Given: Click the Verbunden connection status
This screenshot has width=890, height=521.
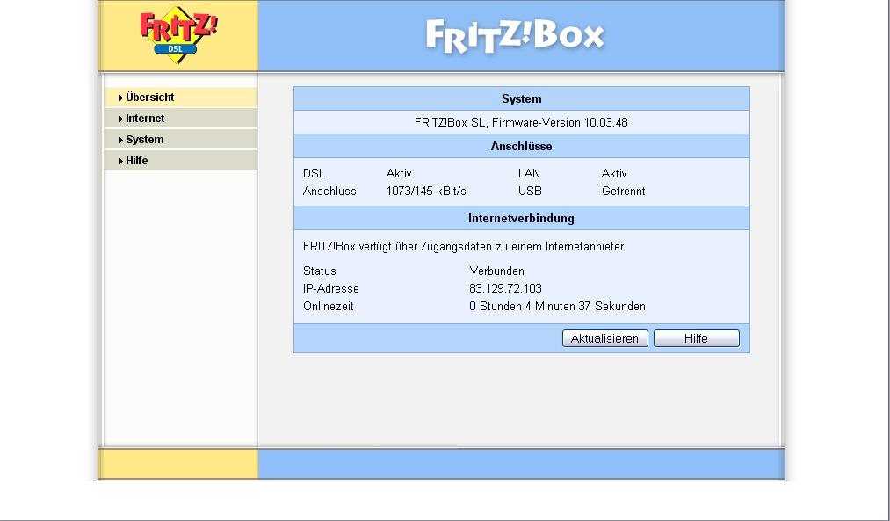Looking at the screenshot, I should [496, 271].
